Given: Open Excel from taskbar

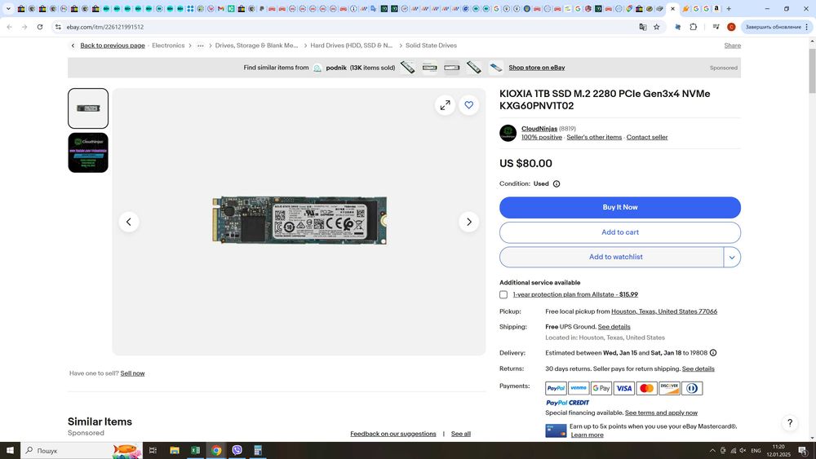Looking at the screenshot, I should click(x=195, y=451).
